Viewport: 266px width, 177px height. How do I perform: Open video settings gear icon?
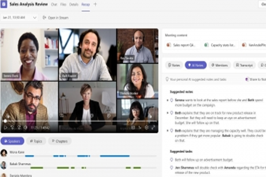pos(146,127)
